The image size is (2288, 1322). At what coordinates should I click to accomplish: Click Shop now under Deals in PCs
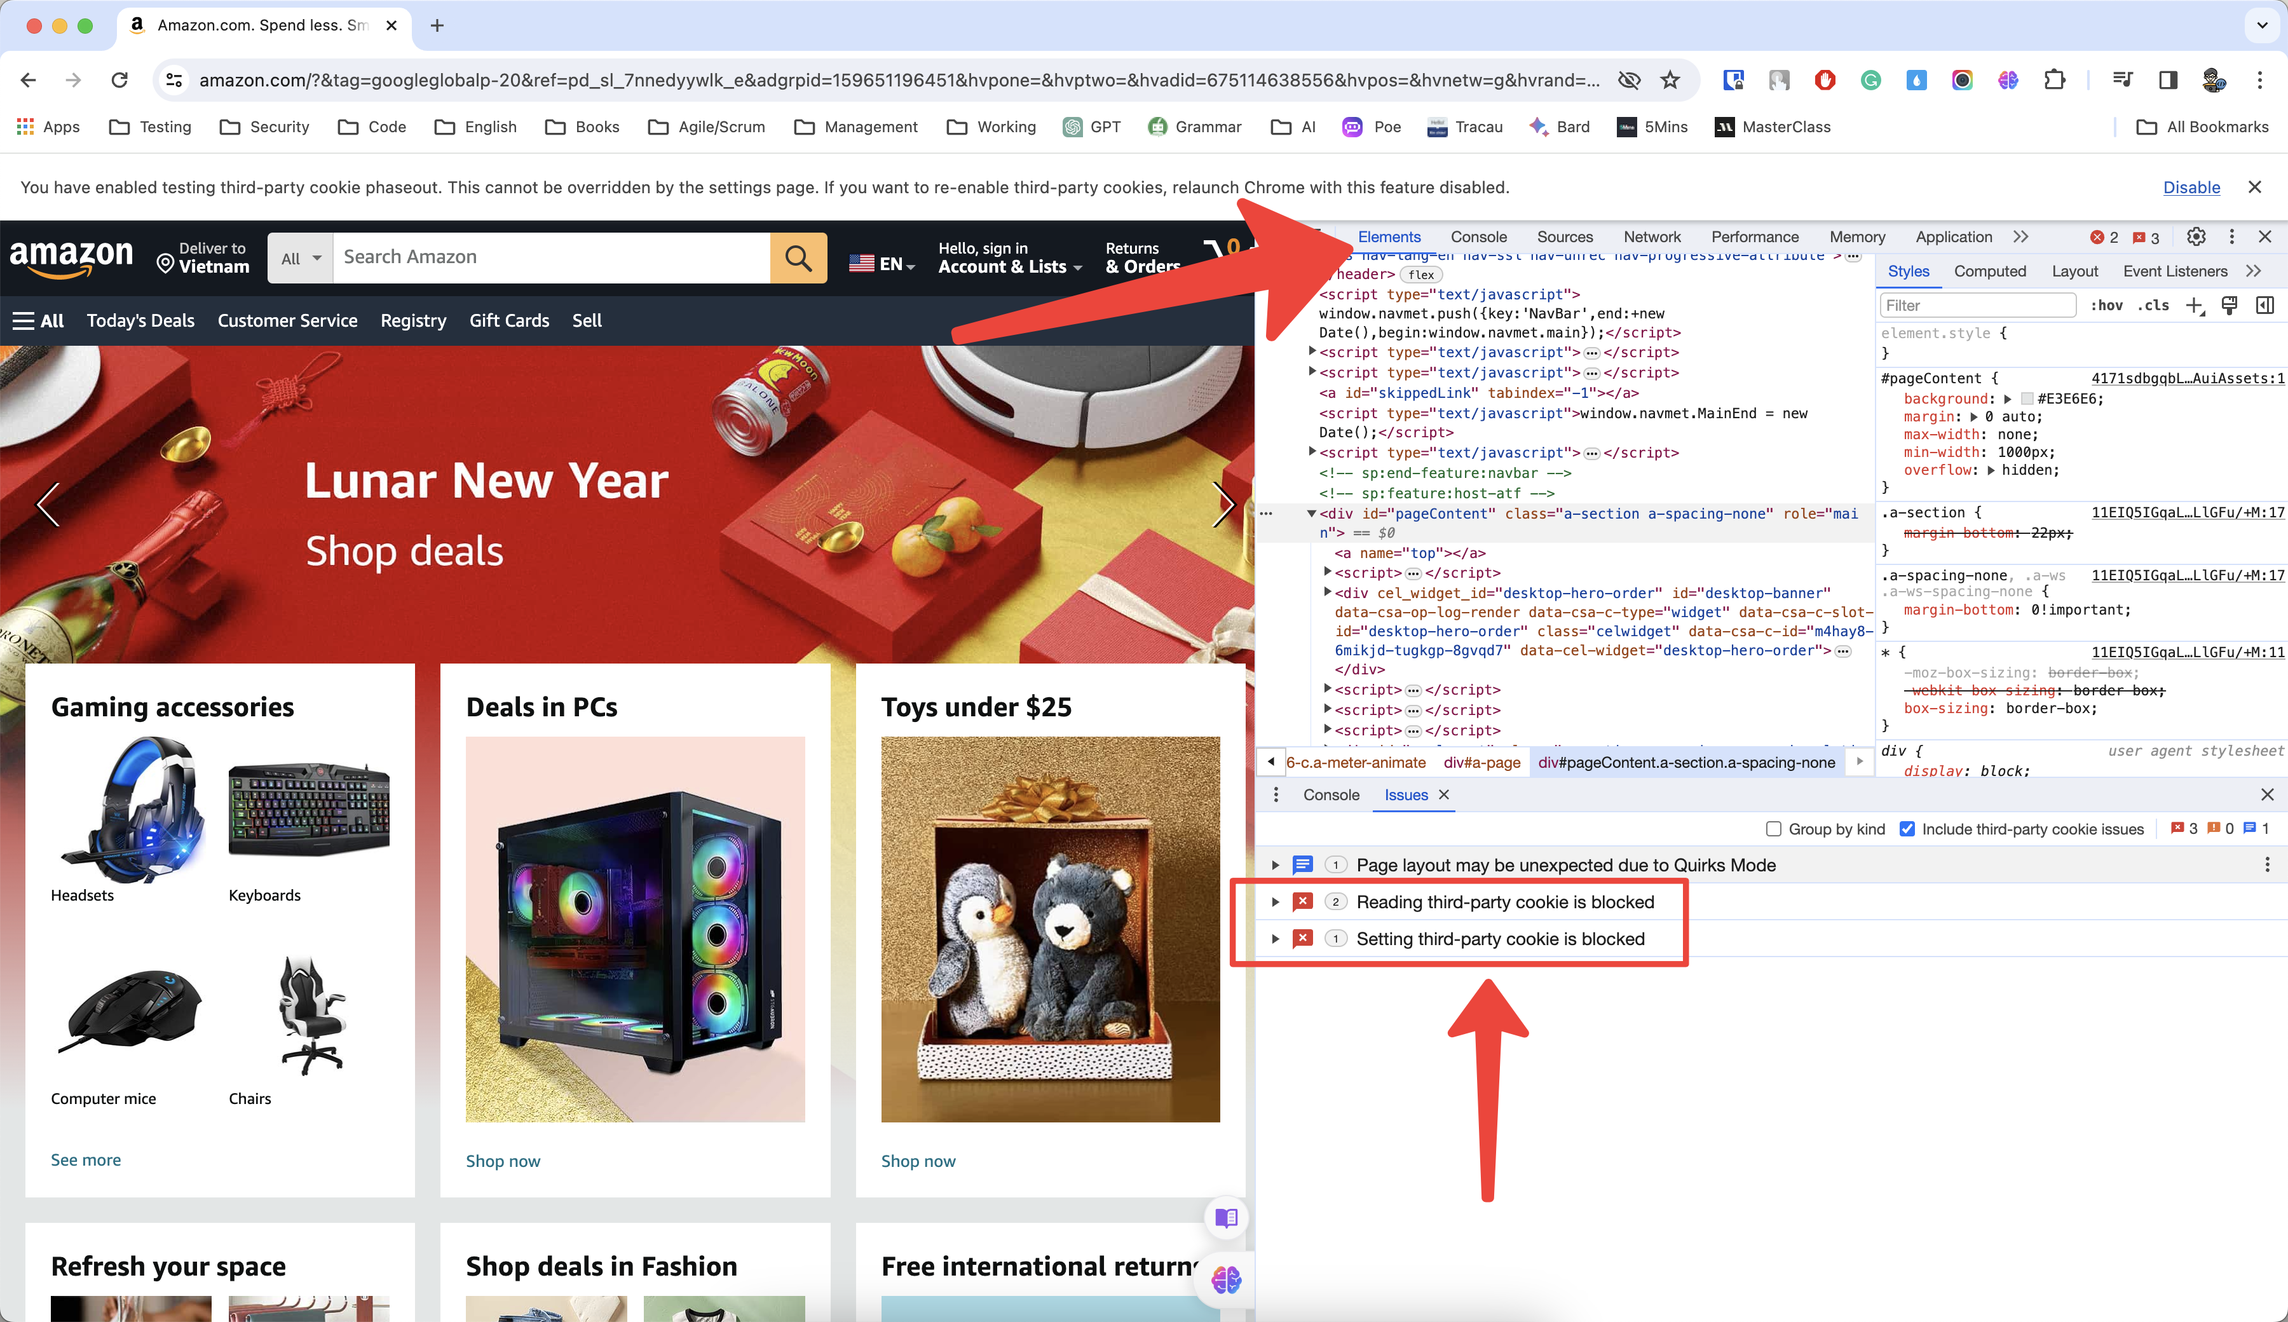(503, 1161)
